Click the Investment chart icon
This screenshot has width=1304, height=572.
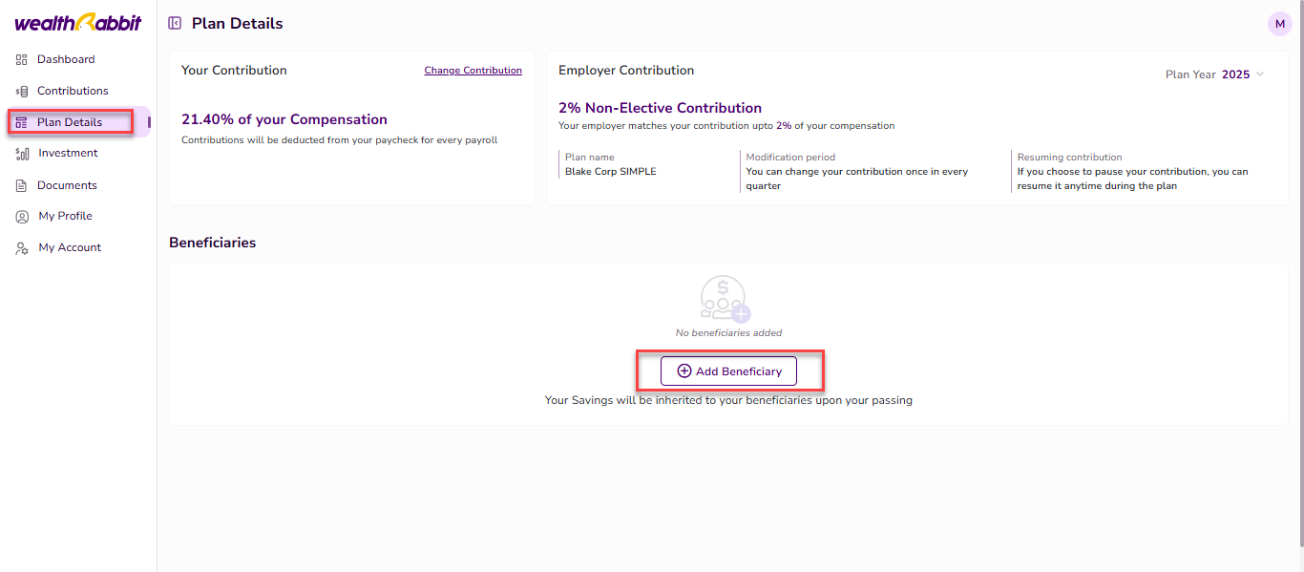(21, 153)
